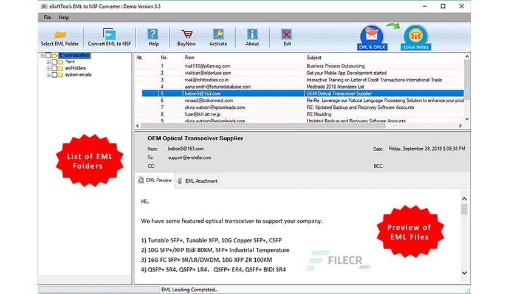Screen dimensions: 508x294
Task: Click subject Medtrade 2018 Attendees List
Action: coord(335,87)
